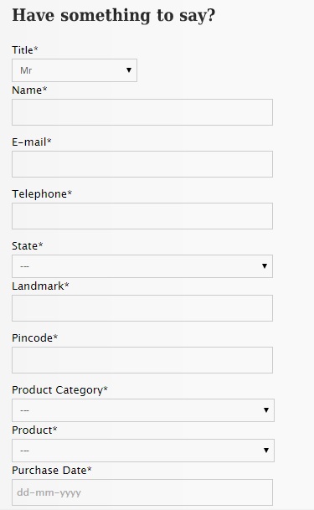Image resolution: width=314 pixels, height=510 pixels.
Task: Open the Title dropdown showing Mr
Action: pos(75,70)
